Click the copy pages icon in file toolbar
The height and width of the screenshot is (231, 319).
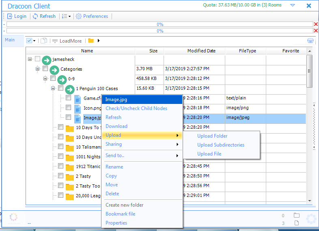click(44, 41)
